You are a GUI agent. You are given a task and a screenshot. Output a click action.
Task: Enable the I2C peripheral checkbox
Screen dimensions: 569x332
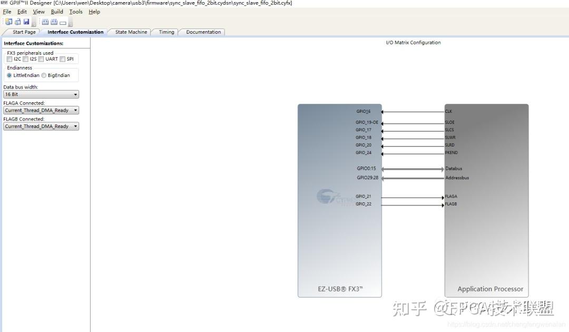tap(9, 59)
